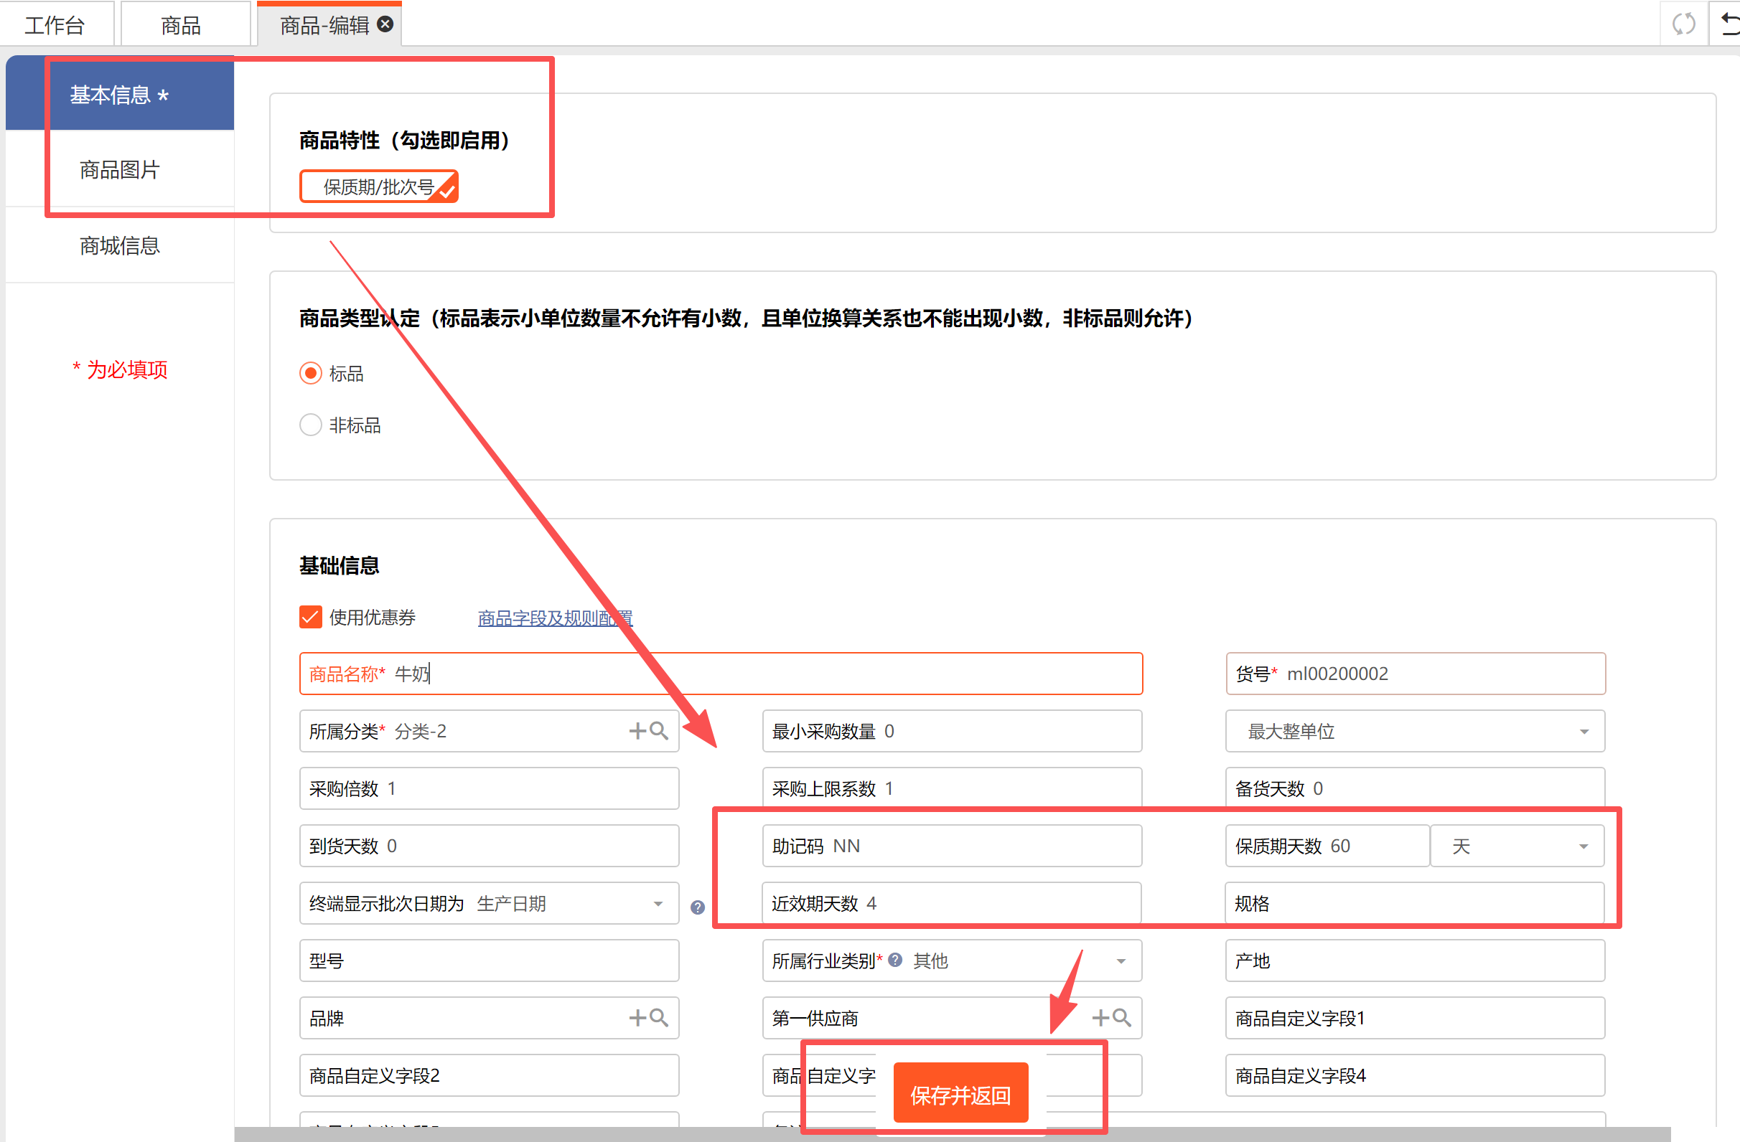Switch to the 工作台 tab
The image size is (1740, 1142).
(x=56, y=25)
